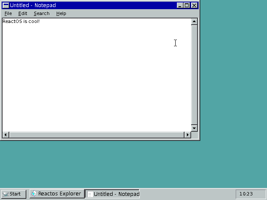Click the taskbar clock showing 10:23

(x=250, y=194)
